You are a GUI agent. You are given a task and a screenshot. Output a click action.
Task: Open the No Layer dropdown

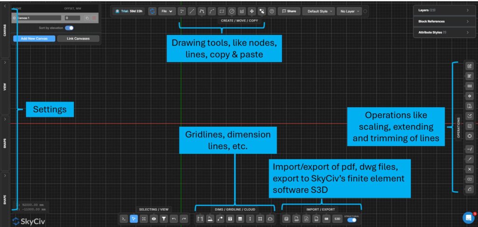(x=349, y=11)
